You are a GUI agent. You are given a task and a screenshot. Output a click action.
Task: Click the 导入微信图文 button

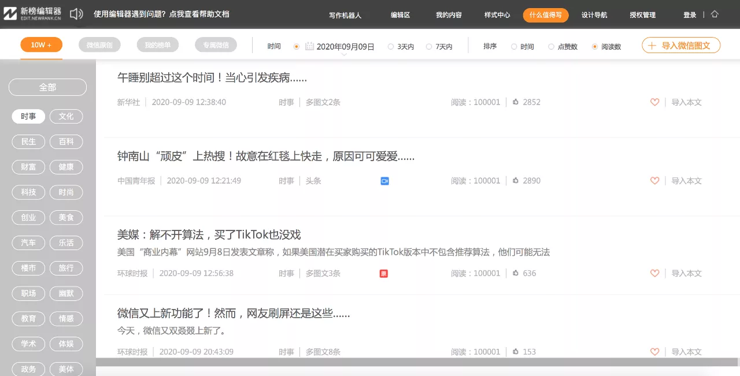pyautogui.click(x=681, y=45)
